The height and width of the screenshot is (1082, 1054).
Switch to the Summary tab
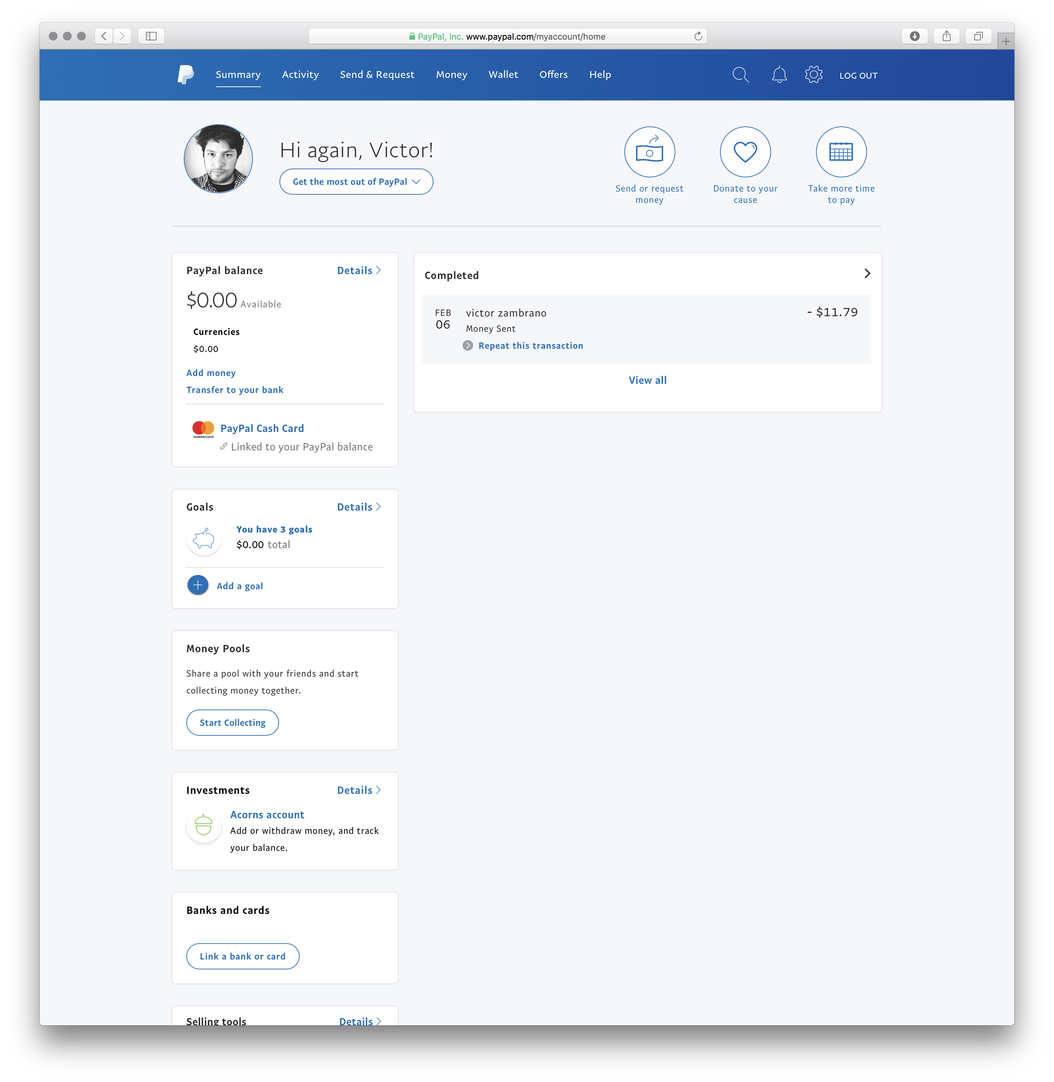click(238, 75)
